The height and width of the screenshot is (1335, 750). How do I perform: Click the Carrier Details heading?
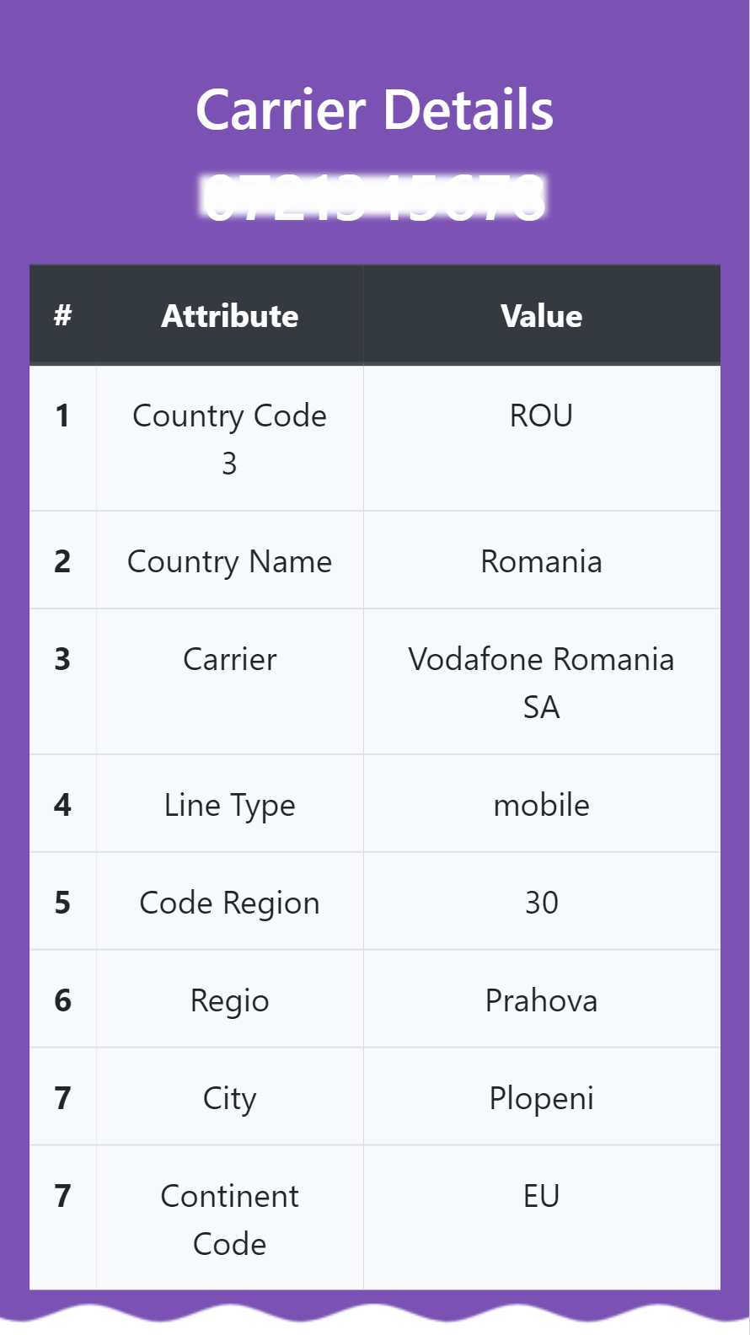[x=374, y=110]
